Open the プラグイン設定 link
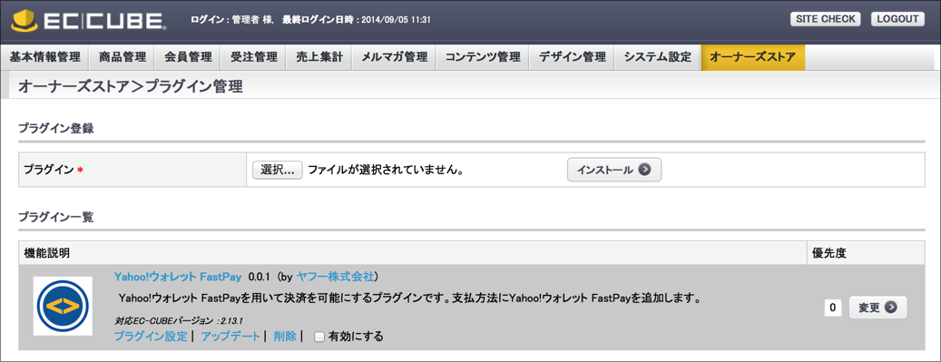This screenshot has height=362, width=941. (x=151, y=337)
